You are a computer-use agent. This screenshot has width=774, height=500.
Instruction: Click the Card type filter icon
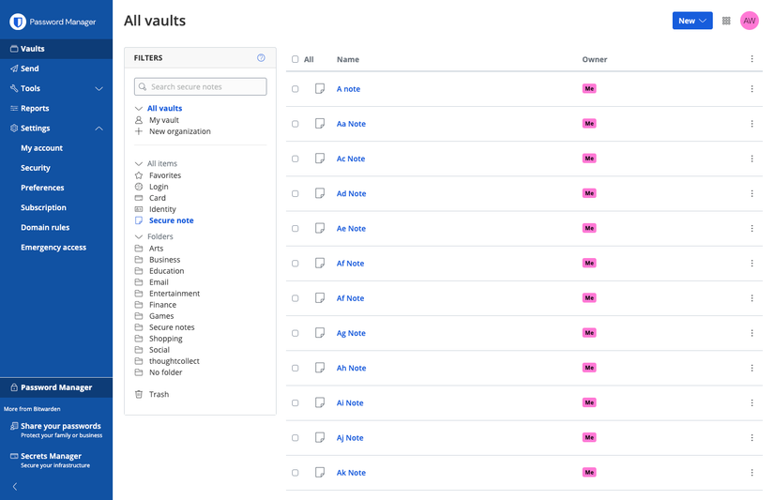click(139, 198)
